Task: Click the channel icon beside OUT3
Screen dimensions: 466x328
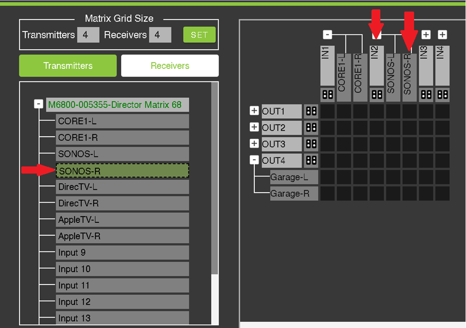Action: tap(311, 144)
